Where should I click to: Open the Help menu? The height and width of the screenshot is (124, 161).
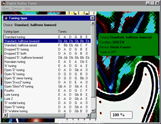tap(28, 8)
